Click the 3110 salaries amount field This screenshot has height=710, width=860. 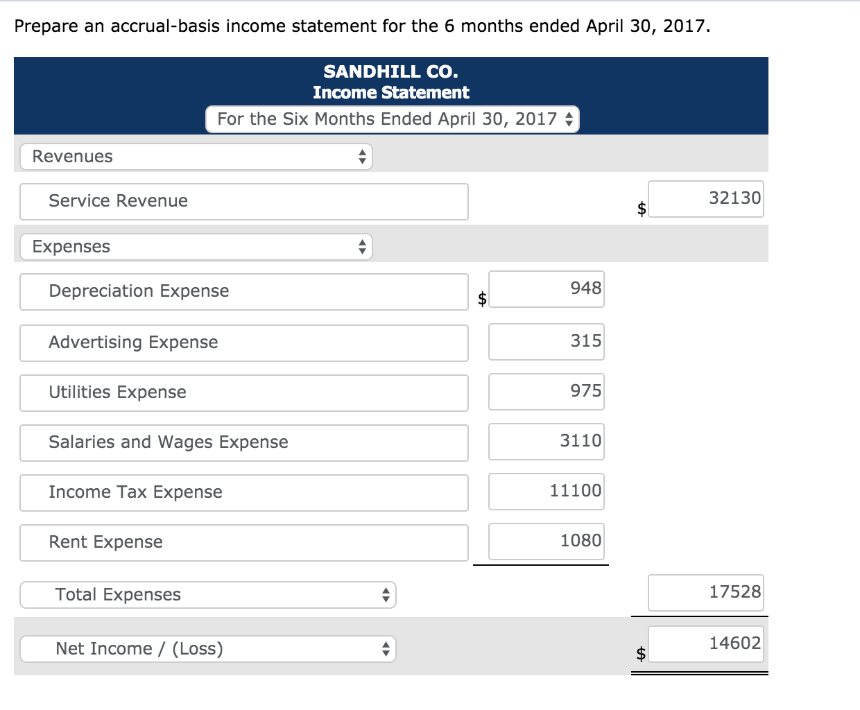click(x=547, y=441)
